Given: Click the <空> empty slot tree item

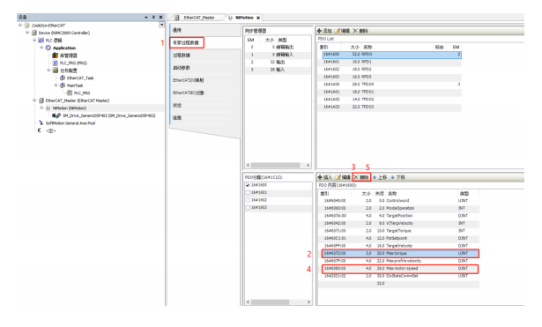Looking at the screenshot, I should click(50, 130).
